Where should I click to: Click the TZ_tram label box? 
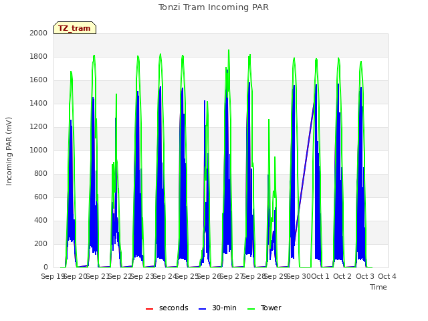coord(75,28)
